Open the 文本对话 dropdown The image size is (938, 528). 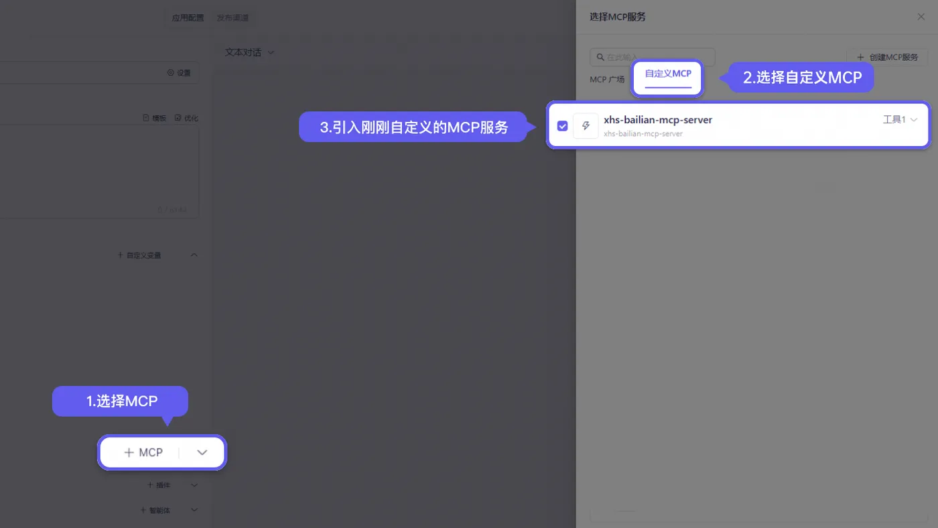pyautogui.click(x=249, y=52)
